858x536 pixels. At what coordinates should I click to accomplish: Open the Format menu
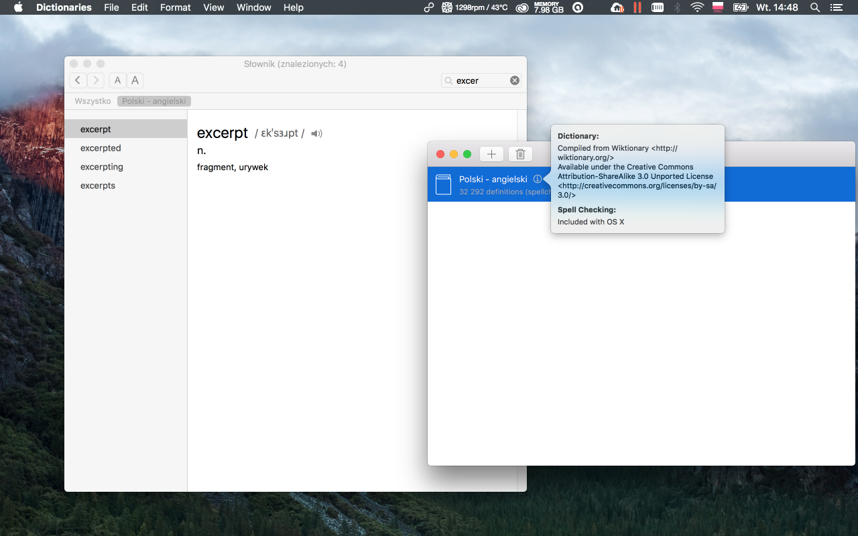point(176,7)
